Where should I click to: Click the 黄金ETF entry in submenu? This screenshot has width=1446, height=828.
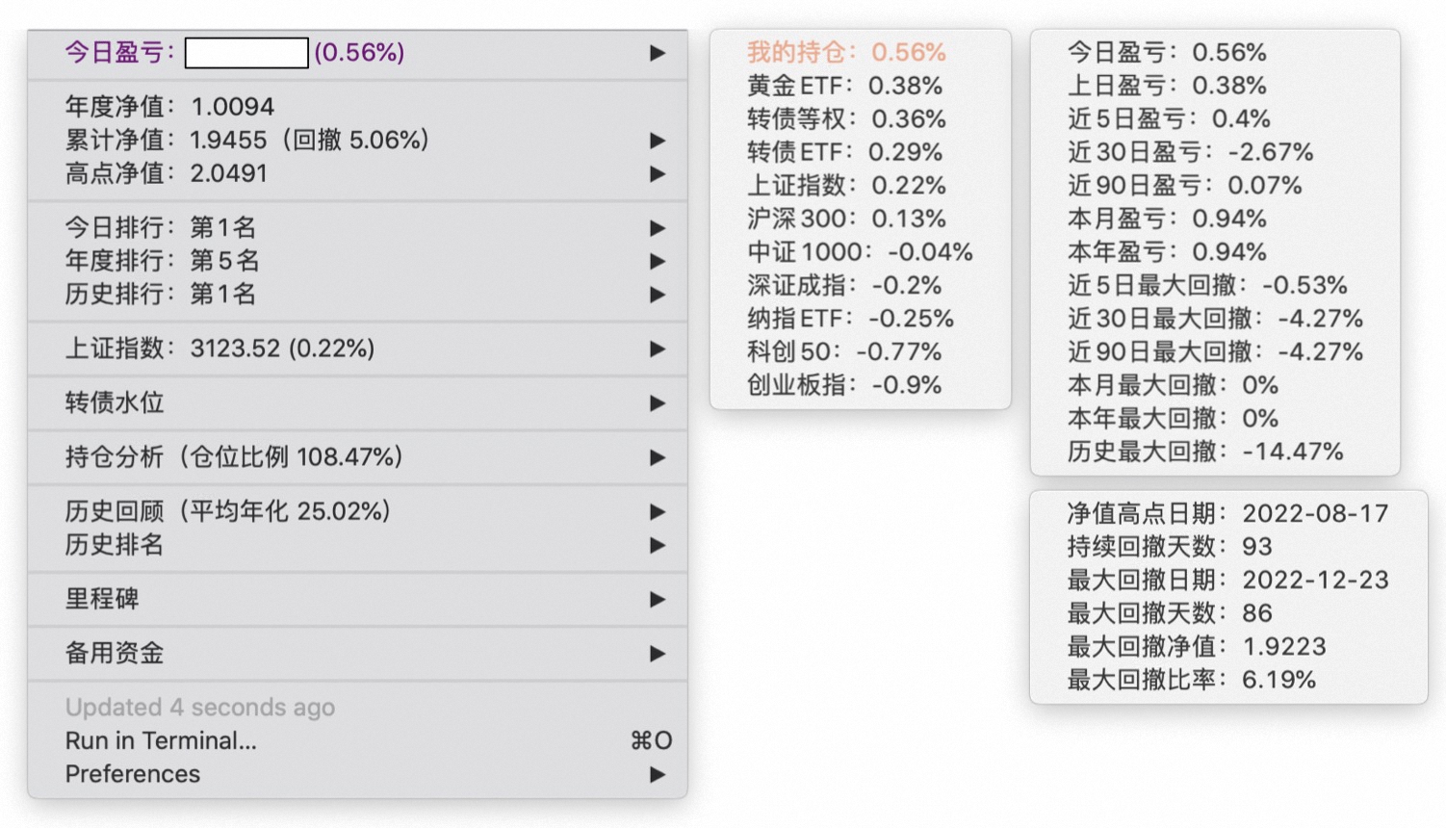pos(844,86)
